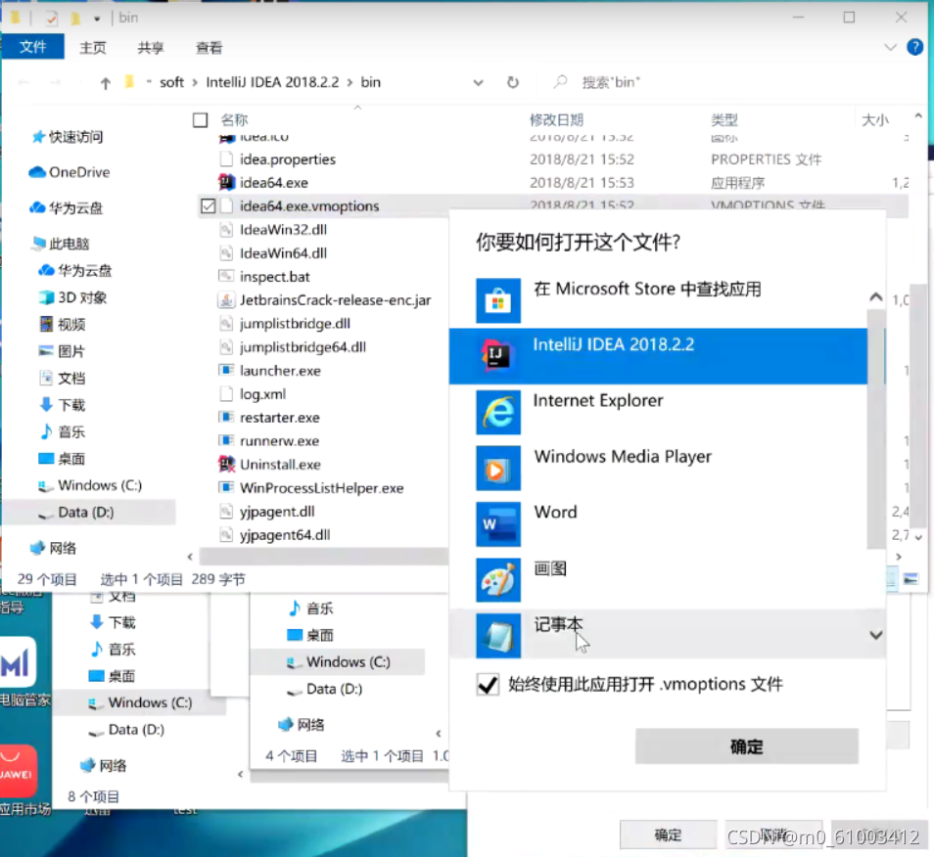Click 确定 in the background properties dialog

pos(668,834)
